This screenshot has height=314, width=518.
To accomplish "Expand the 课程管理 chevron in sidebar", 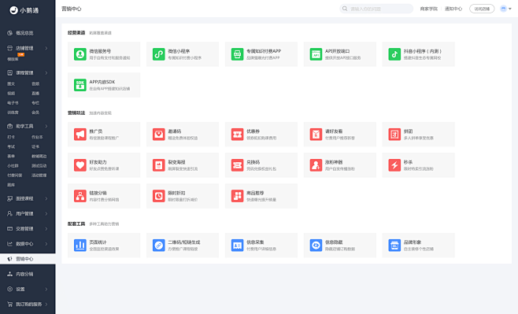I will tap(46, 72).
